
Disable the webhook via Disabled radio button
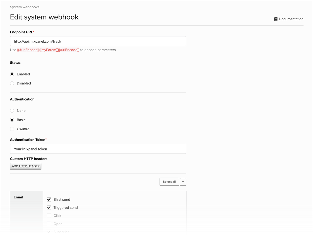12,83
